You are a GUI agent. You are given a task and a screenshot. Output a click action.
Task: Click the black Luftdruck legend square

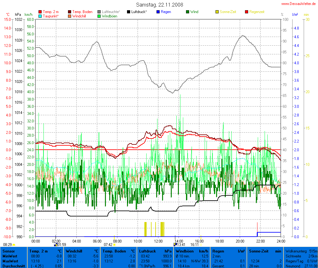tap(129, 12)
